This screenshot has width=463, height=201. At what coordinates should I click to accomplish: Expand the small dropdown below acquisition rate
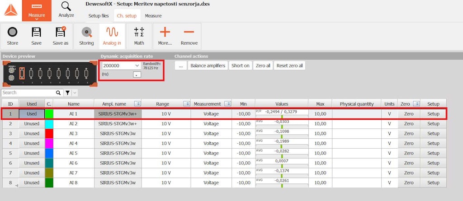[137, 75]
